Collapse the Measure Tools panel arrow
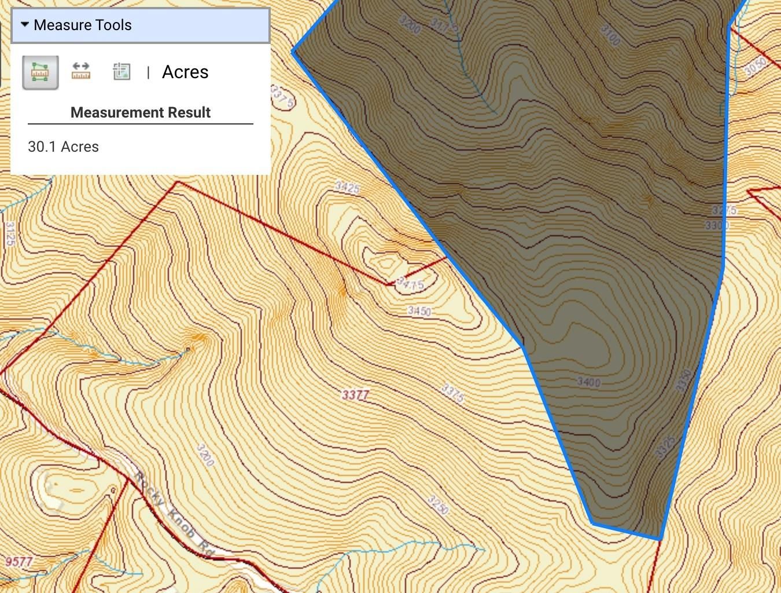781x593 pixels. [x=24, y=25]
